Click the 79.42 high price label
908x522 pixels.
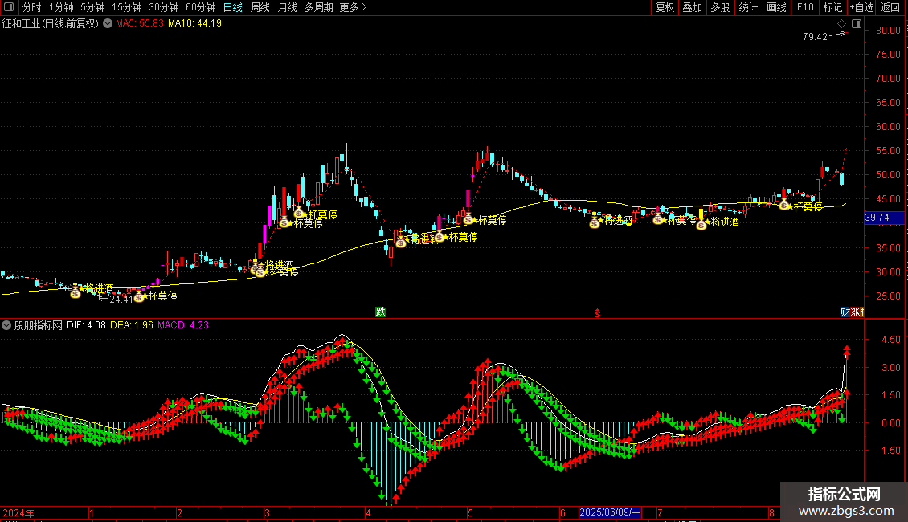click(815, 36)
